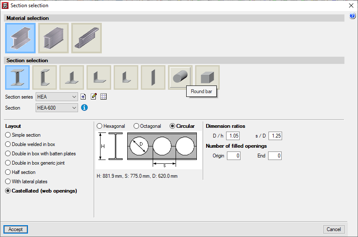Close the Section selection dialog

[351, 6]
